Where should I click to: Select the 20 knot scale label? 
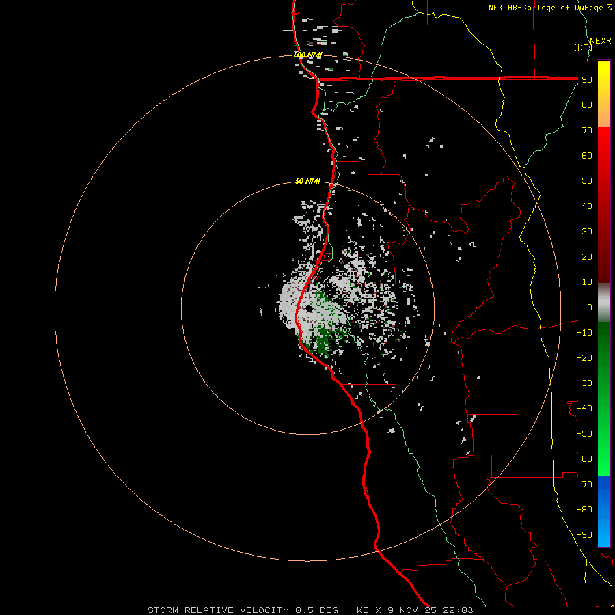tap(587, 256)
